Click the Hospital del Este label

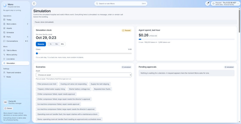tap(14, 7)
